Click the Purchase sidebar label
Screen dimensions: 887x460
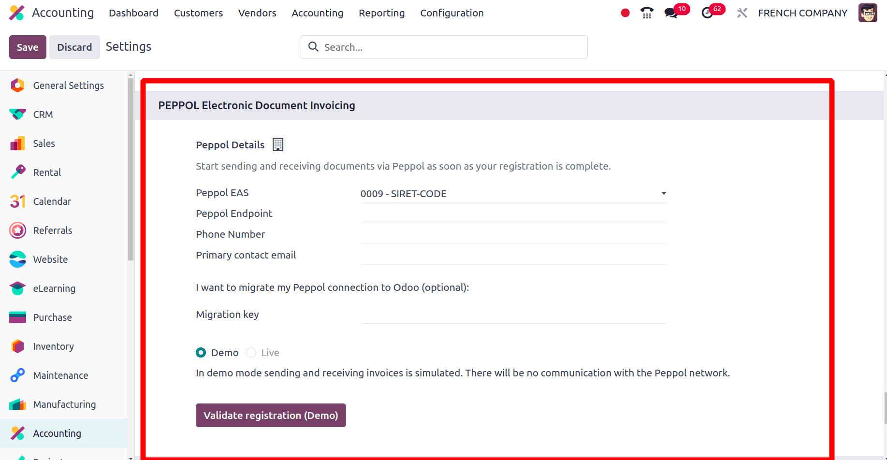coord(52,317)
